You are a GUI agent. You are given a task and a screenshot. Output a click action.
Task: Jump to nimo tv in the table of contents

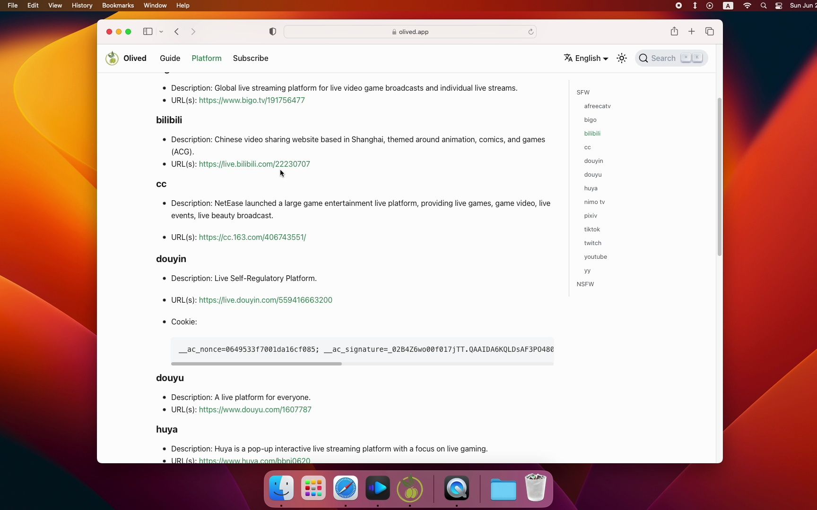pyautogui.click(x=594, y=202)
